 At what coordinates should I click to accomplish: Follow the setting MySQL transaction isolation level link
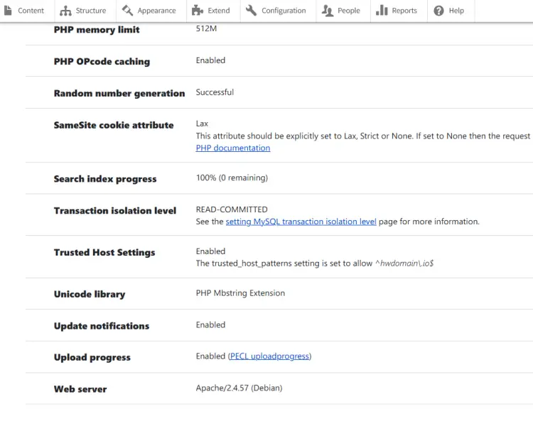[301, 222]
